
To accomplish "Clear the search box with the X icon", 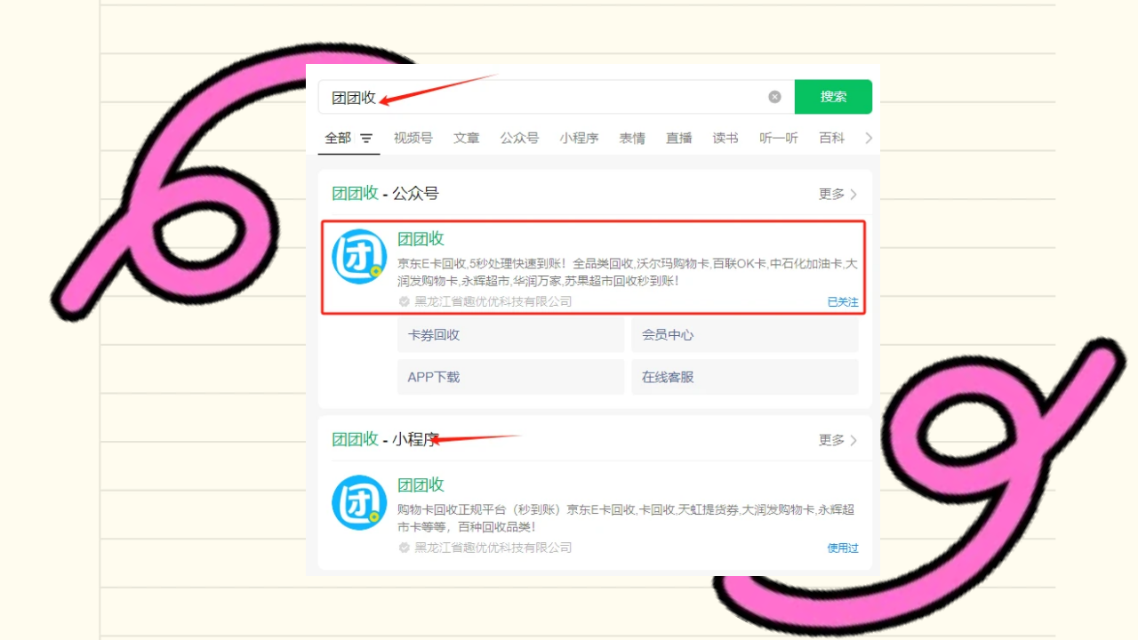I will tap(774, 97).
